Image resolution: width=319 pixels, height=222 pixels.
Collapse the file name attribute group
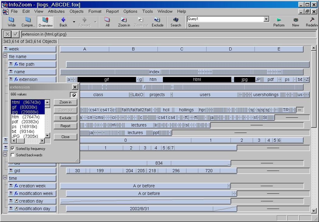(x=5, y=56)
